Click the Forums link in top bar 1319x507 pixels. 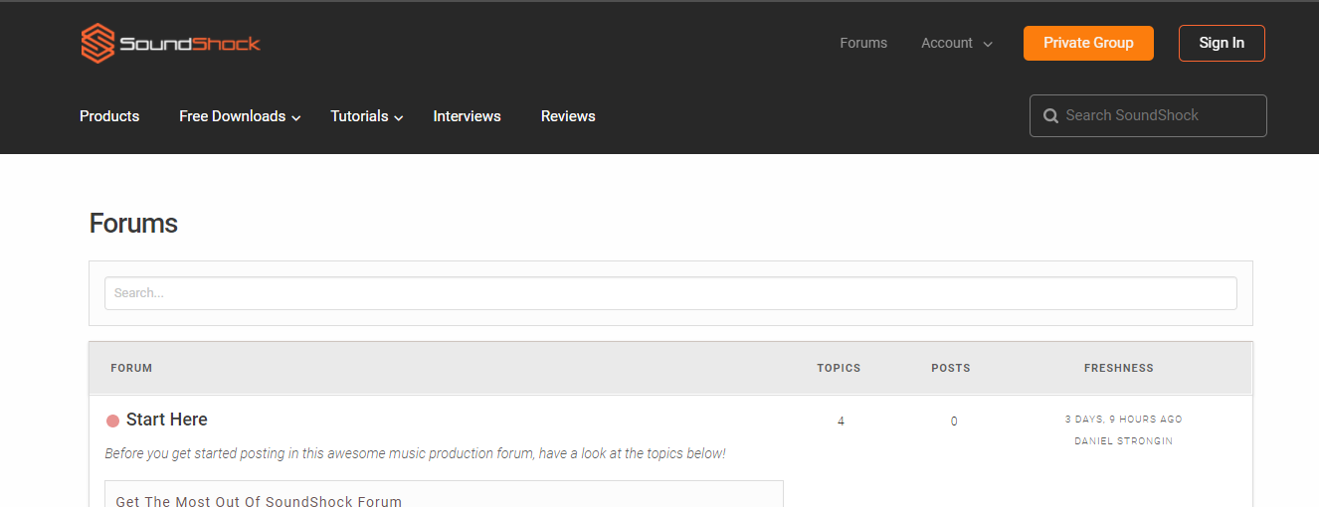tap(862, 43)
